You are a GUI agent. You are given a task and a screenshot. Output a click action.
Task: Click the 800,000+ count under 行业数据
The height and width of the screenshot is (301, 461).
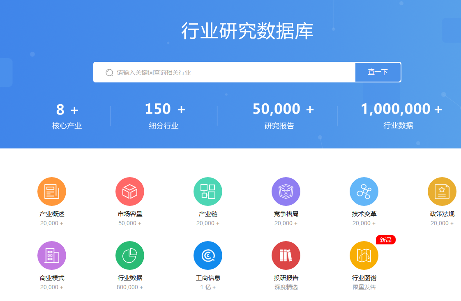[x=129, y=287]
